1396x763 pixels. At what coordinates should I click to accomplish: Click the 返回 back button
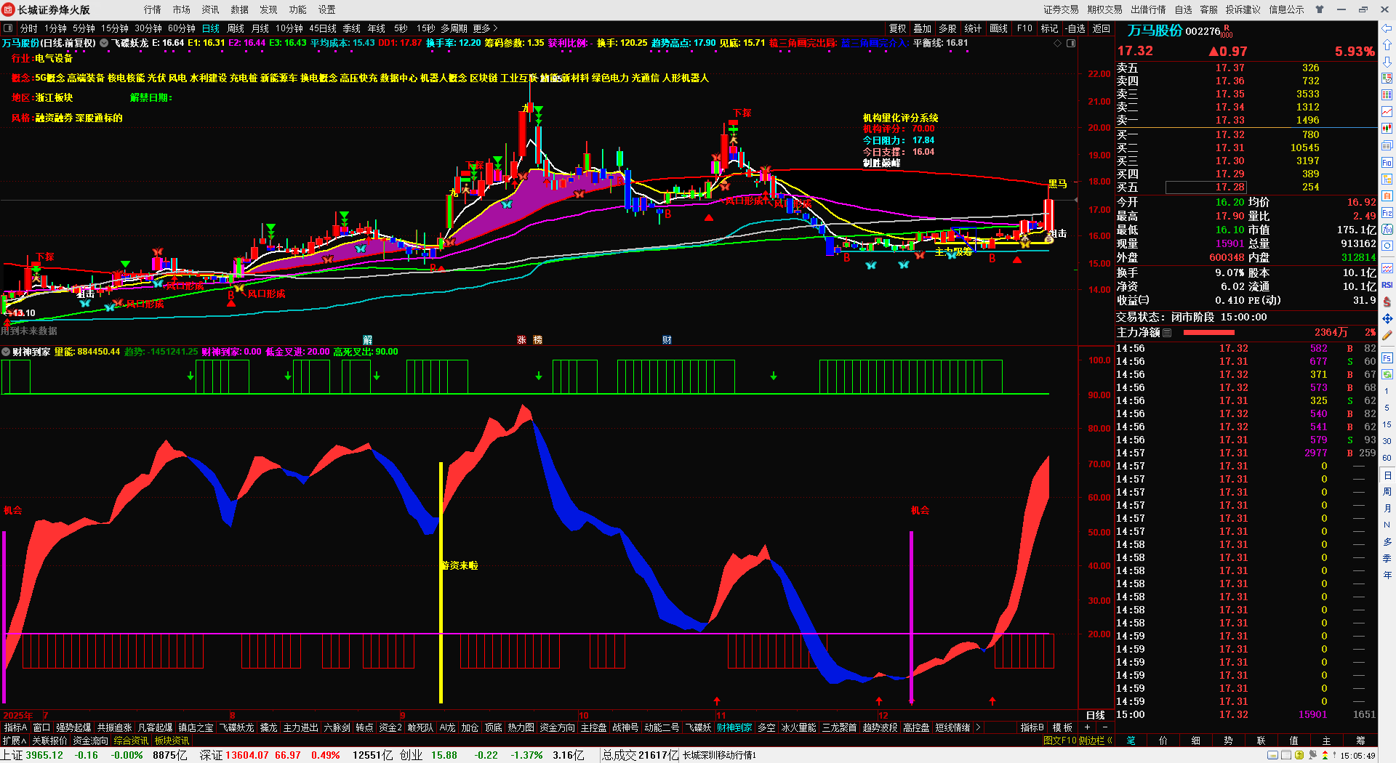(1102, 28)
